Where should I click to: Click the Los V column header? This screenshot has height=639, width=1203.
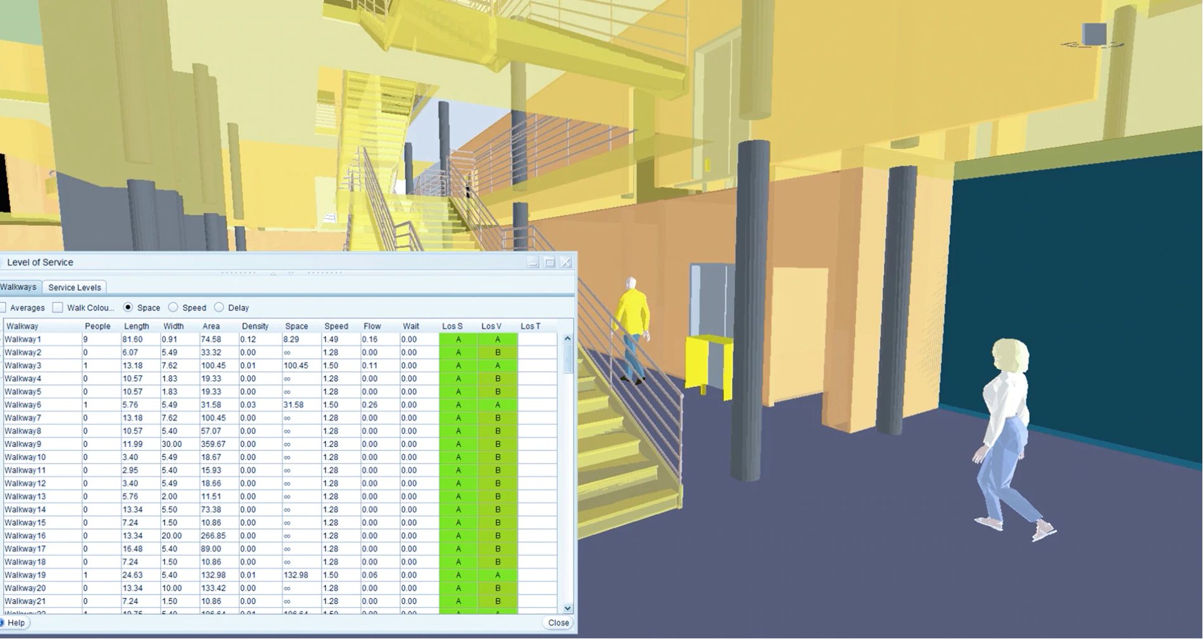point(498,326)
